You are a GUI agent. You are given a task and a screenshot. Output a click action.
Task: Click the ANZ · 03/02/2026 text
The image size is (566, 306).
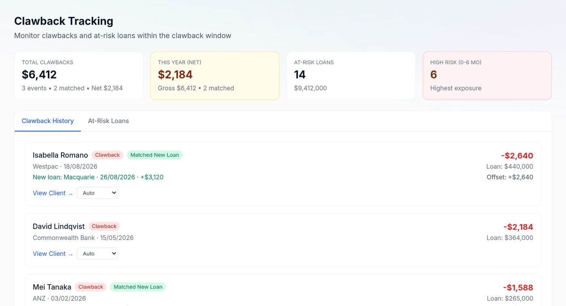click(x=59, y=298)
